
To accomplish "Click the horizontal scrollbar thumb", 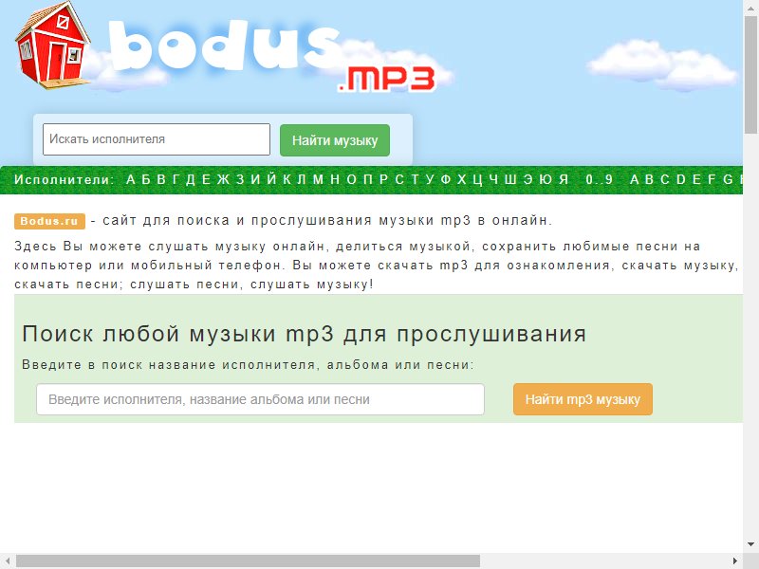I will (248, 560).
